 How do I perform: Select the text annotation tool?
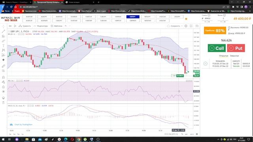[x=4, y=46]
